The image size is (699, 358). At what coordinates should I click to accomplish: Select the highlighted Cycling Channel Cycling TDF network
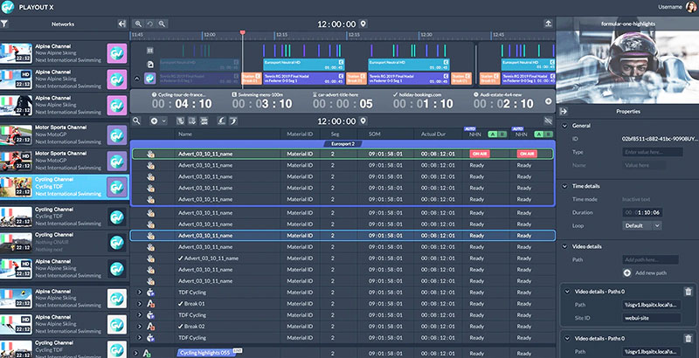[64, 187]
